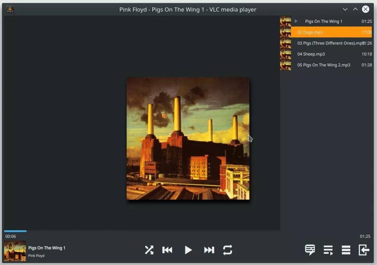Click the 10:18 duration of Sheep
The height and width of the screenshot is (265, 377).
point(367,54)
